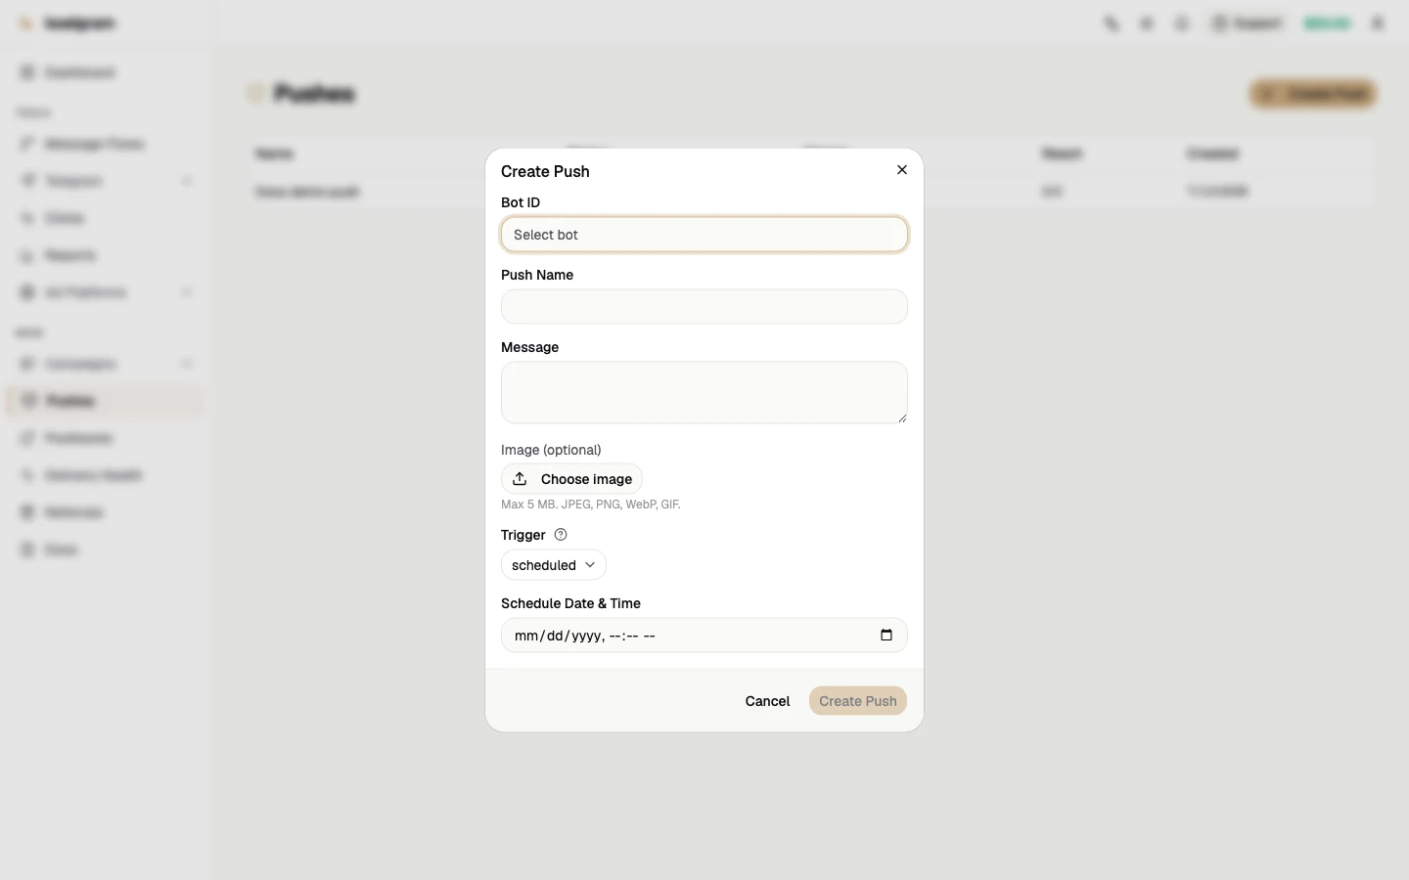Expand the Telegram sidebar chevron
Viewport: 1409px width, 880px height.
point(187,181)
